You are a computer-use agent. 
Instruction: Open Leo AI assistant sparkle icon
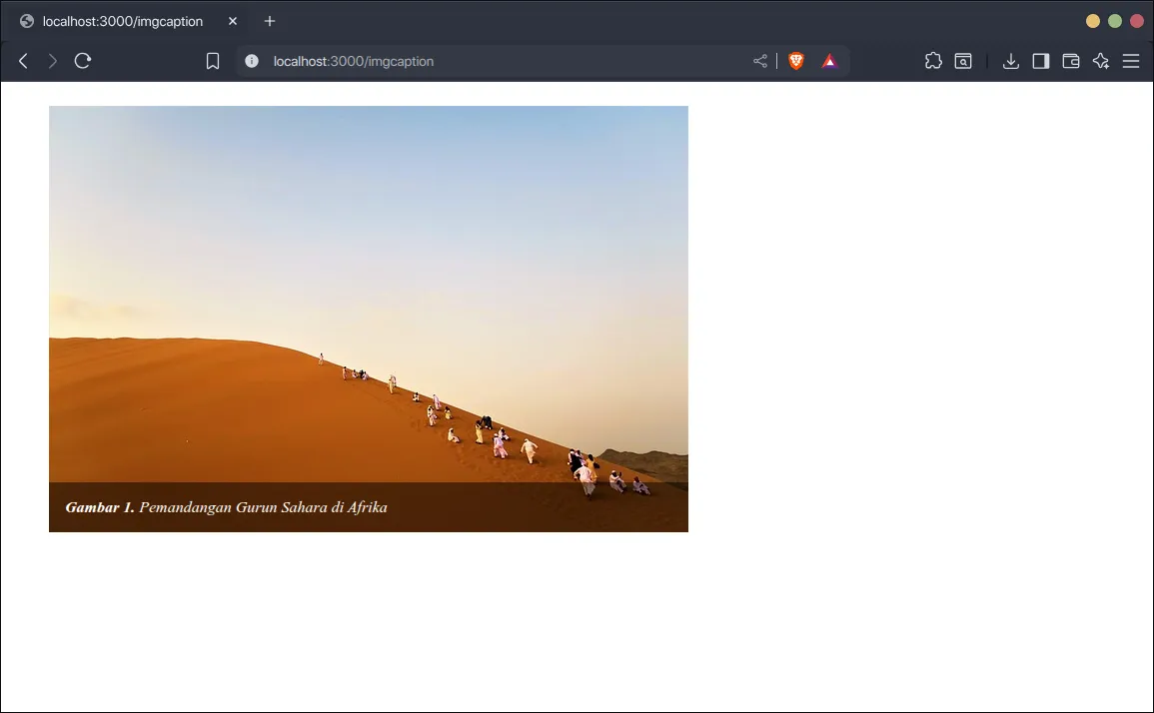1100,60
